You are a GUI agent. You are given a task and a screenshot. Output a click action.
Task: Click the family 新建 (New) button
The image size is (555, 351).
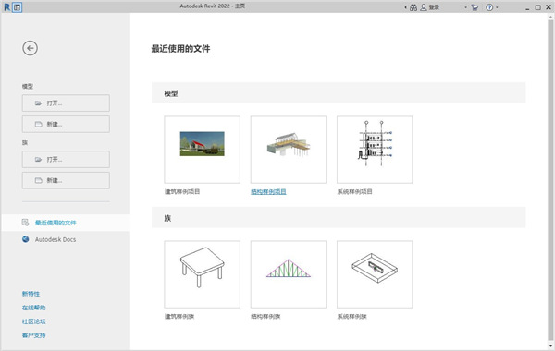pos(66,180)
